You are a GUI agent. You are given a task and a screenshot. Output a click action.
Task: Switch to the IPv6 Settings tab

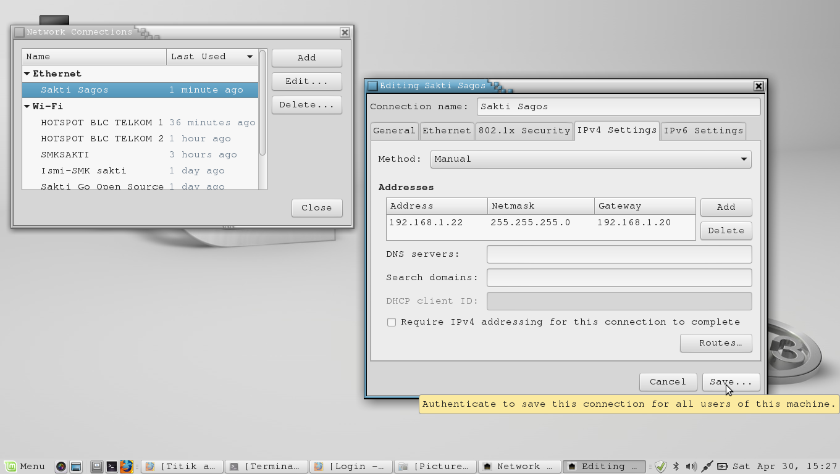(x=703, y=130)
